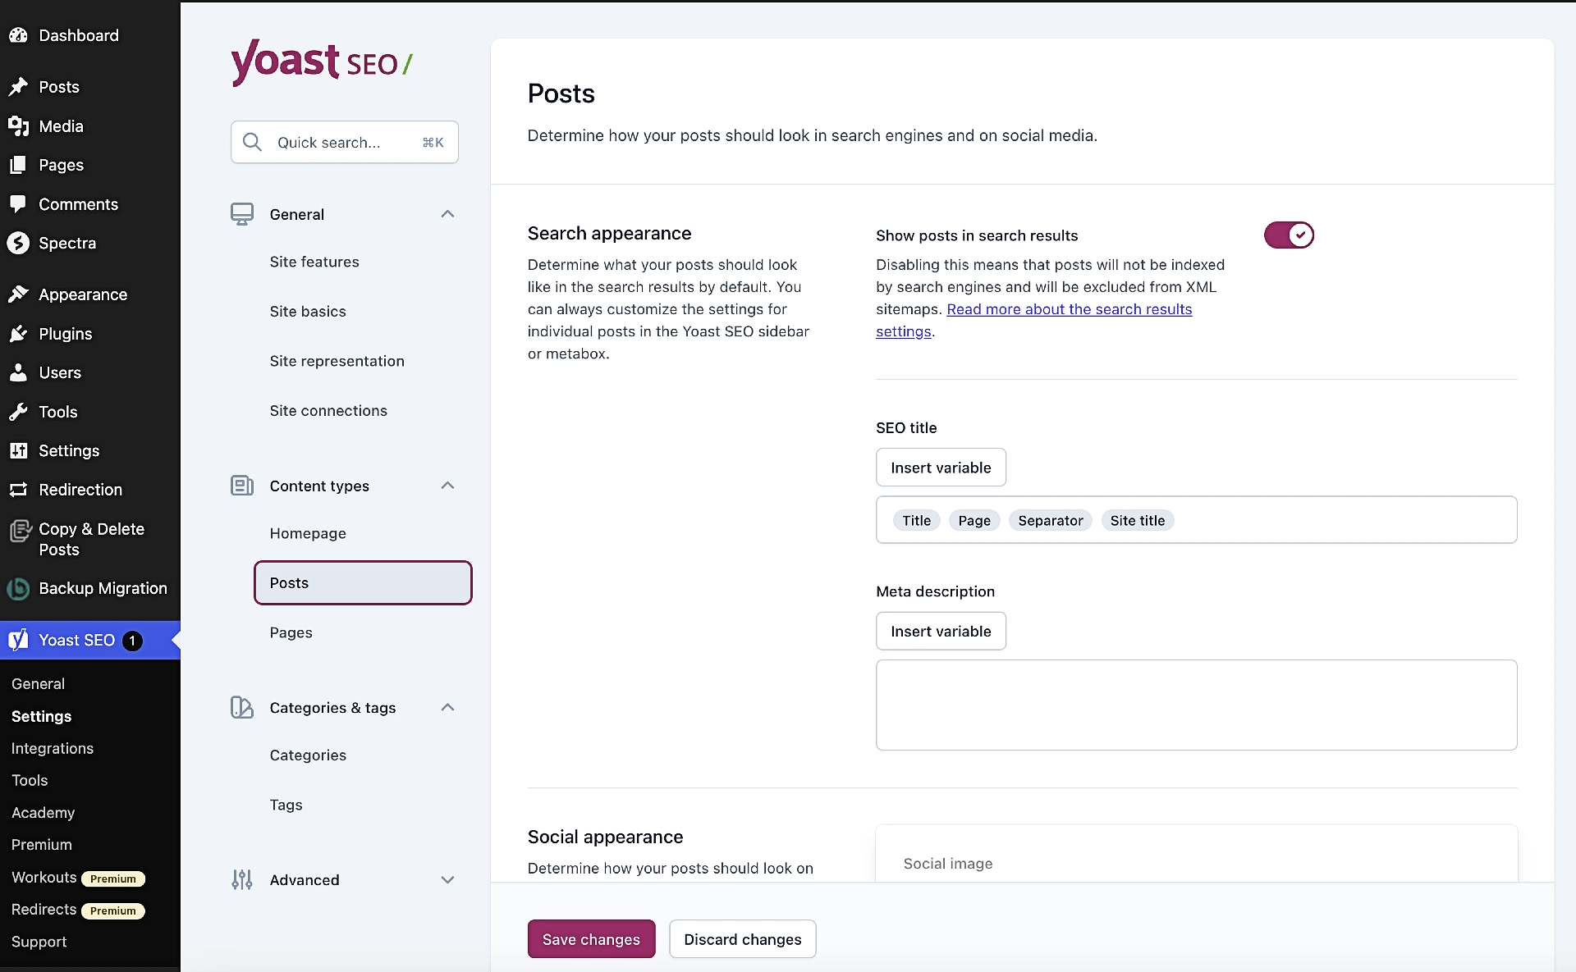The image size is (1576, 972).
Task: Click the Dashboard gauge icon
Action: click(x=18, y=35)
